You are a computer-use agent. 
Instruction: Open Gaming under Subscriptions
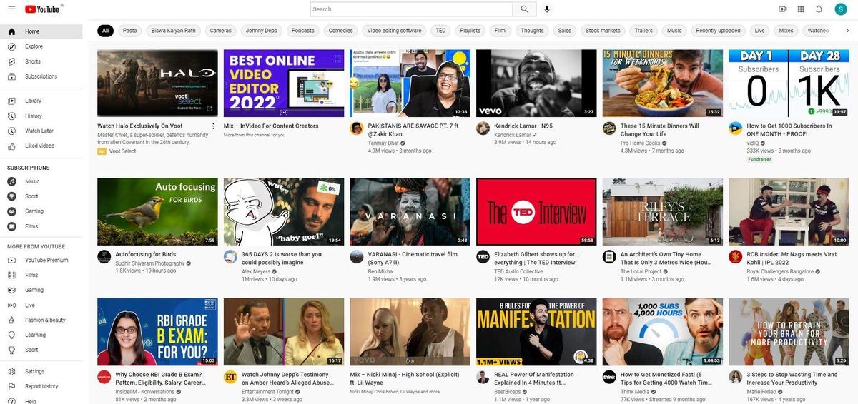coord(41,211)
